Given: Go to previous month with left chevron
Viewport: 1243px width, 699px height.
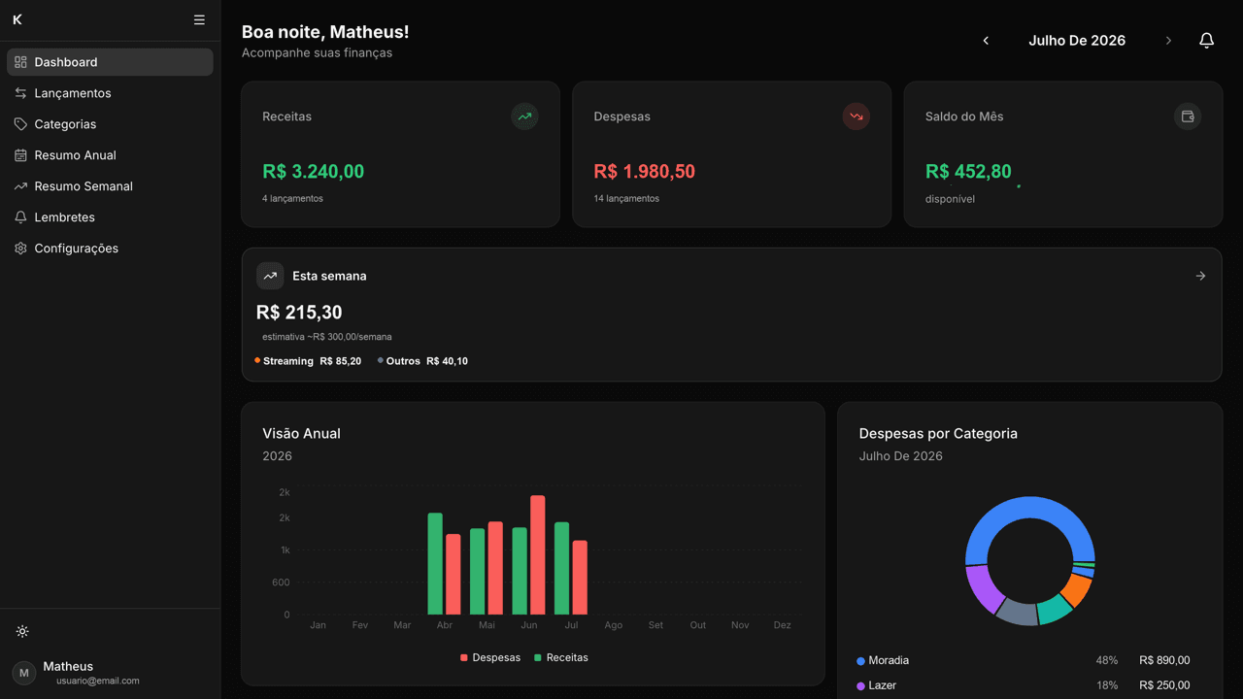Looking at the screenshot, I should pos(986,40).
